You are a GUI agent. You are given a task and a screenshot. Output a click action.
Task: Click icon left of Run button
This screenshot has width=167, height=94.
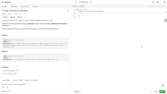coord(151,92)
